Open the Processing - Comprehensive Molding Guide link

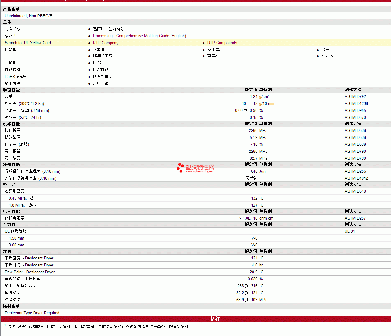click(x=139, y=36)
